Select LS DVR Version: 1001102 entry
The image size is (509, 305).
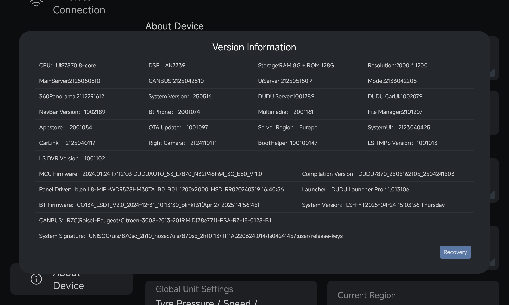pyautogui.click(x=72, y=158)
